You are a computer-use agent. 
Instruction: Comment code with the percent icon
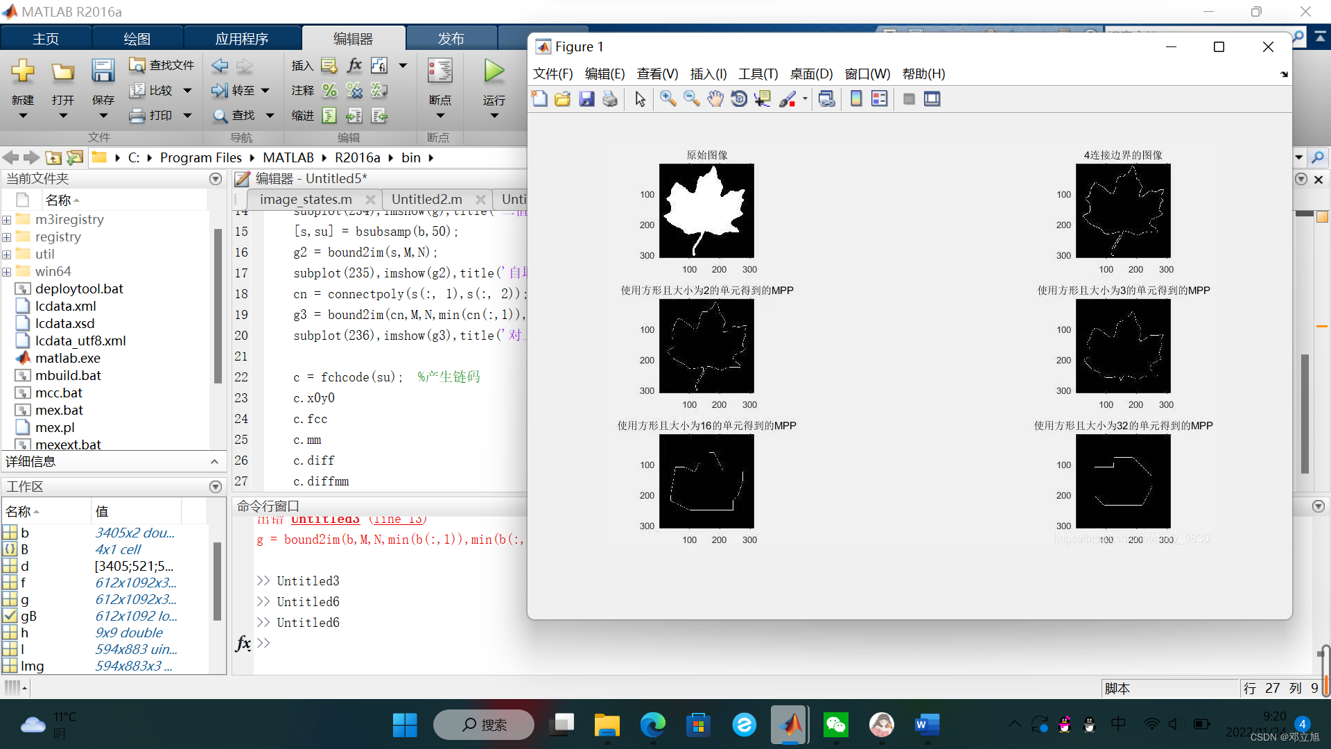tap(329, 90)
